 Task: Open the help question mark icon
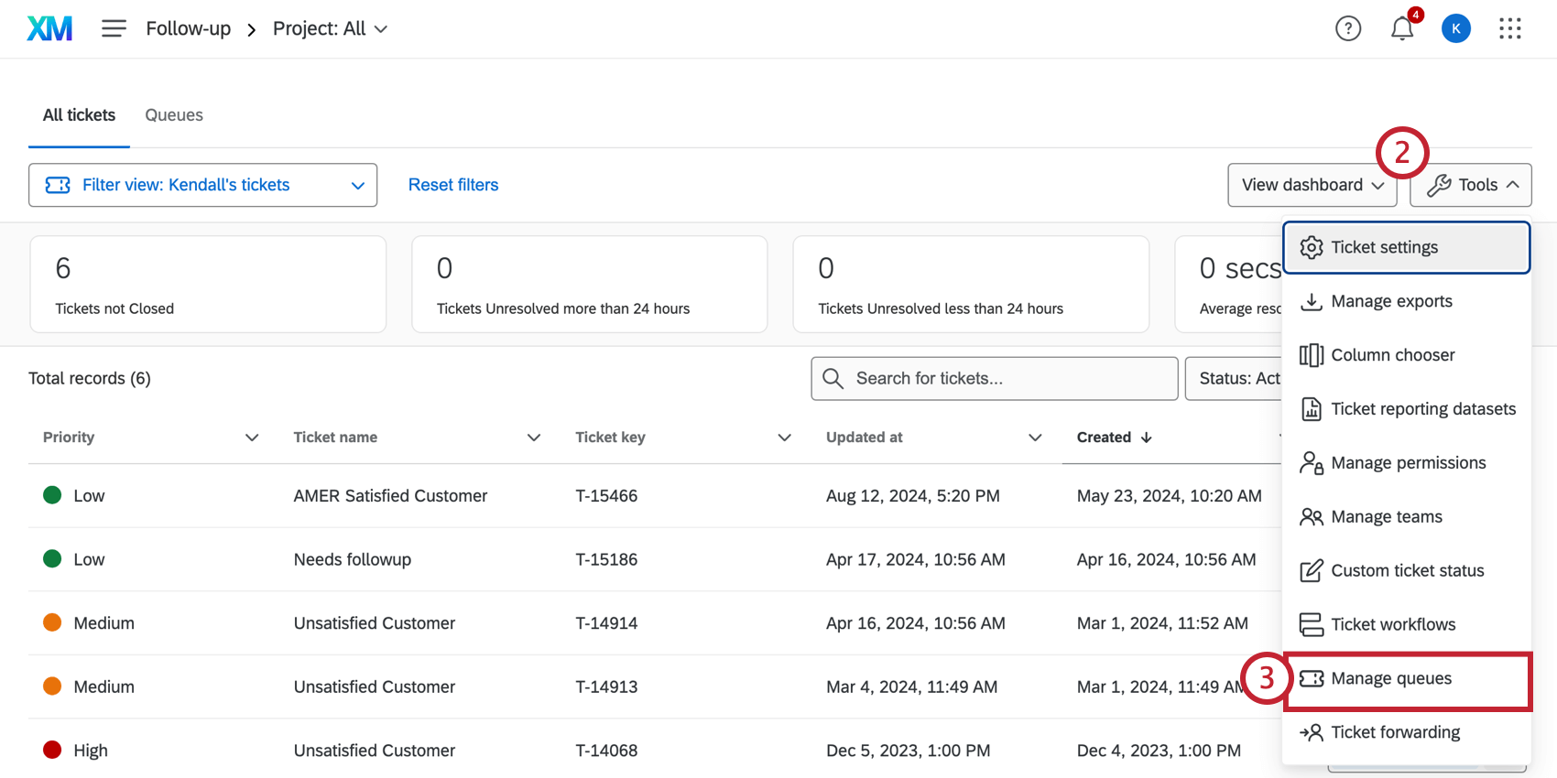coord(1347,29)
